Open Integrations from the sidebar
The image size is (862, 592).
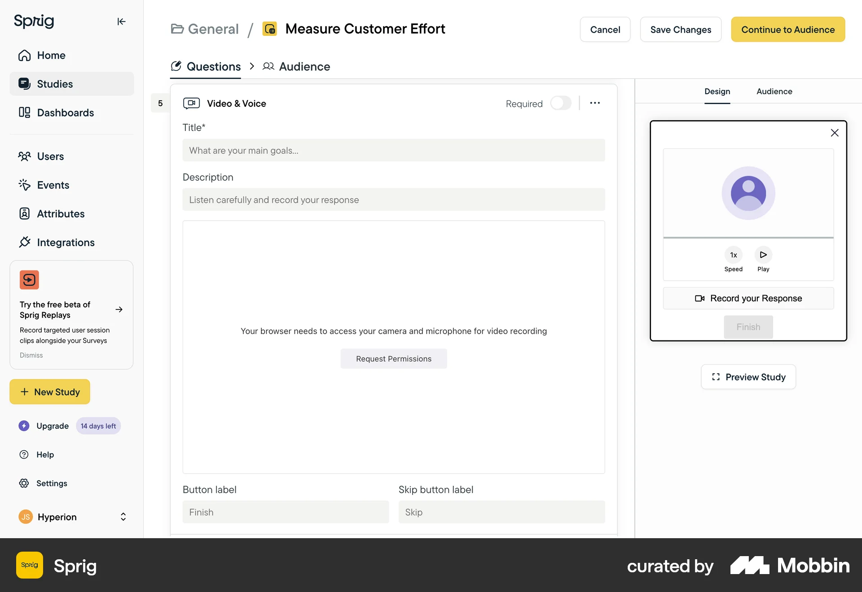tap(66, 243)
